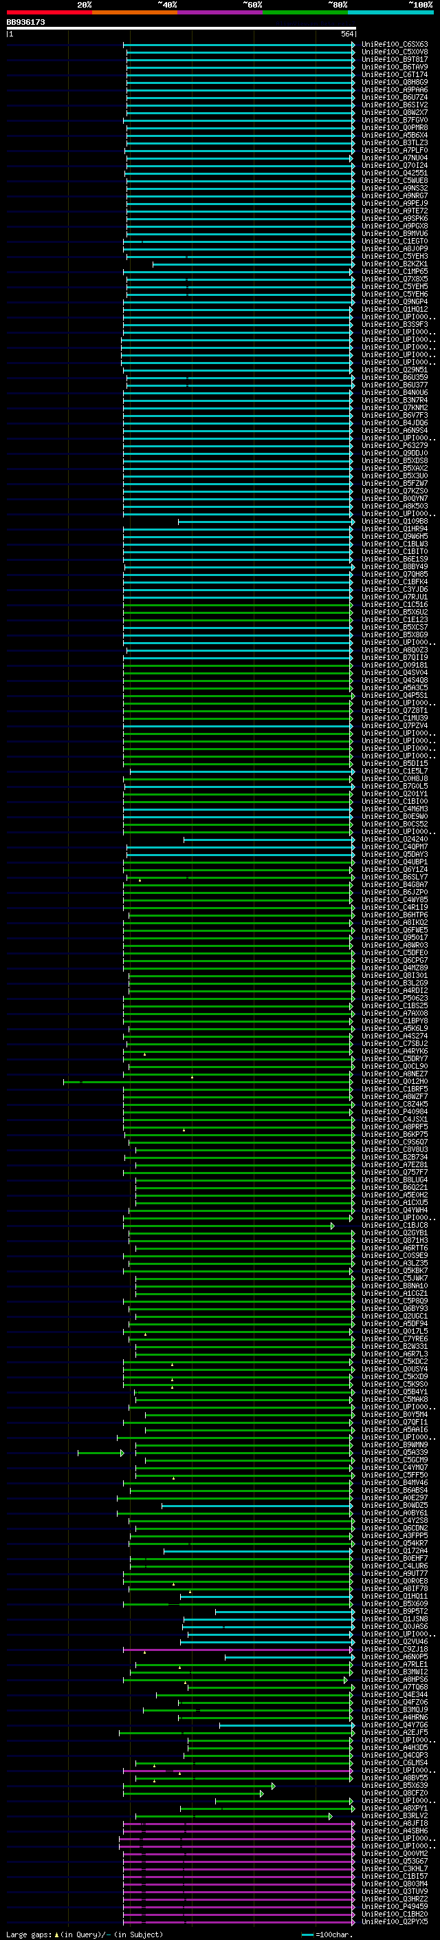Click the red 20% identity legend segment
This screenshot has width=440, height=1940.
(x=49, y=12)
